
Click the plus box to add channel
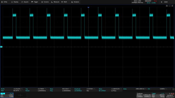pos(20,95)
